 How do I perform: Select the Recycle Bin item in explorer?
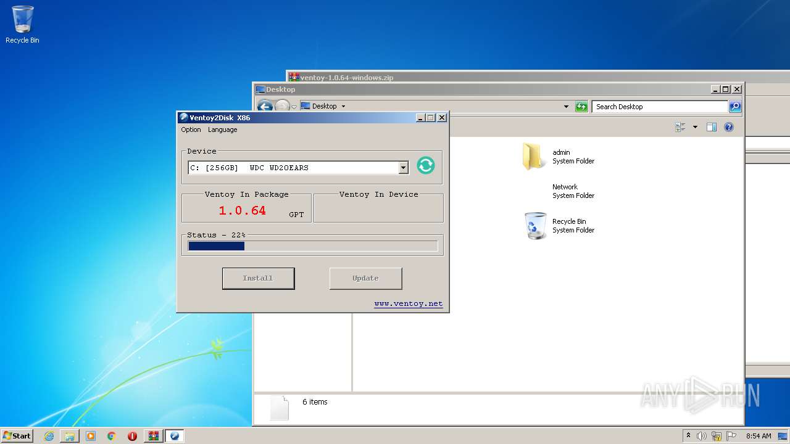click(559, 226)
